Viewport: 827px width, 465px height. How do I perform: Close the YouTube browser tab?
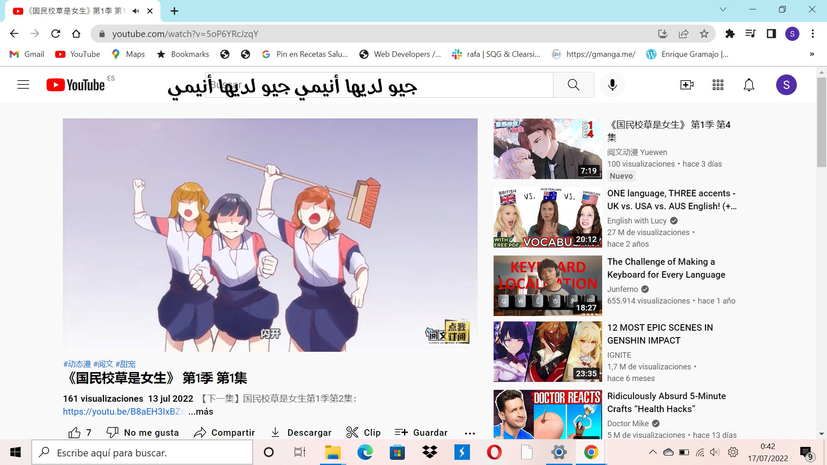(150, 11)
